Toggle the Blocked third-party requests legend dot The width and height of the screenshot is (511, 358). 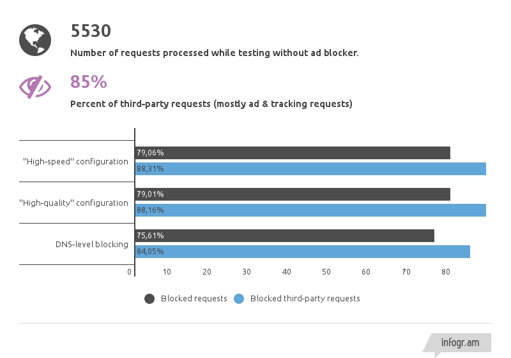click(240, 298)
